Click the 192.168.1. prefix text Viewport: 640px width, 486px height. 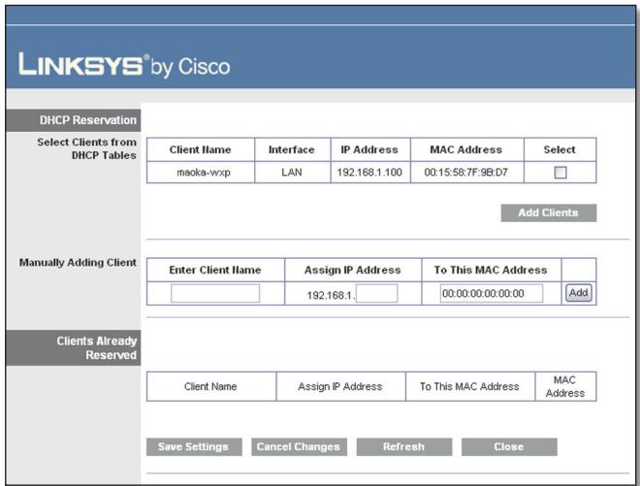click(331, 295)
